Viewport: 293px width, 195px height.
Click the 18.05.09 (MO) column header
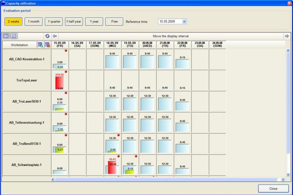tap(112, 44)
